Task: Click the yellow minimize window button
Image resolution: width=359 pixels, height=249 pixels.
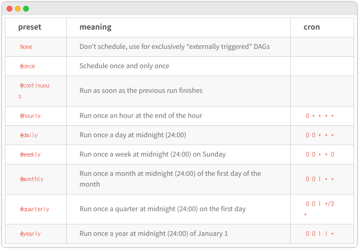Action: click(x=18, y=9)
